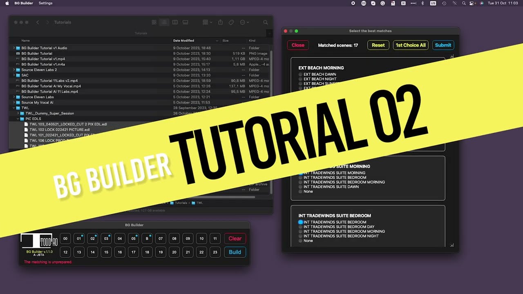Expand the Source Eleven Labs folder

(x=13, y=97)
